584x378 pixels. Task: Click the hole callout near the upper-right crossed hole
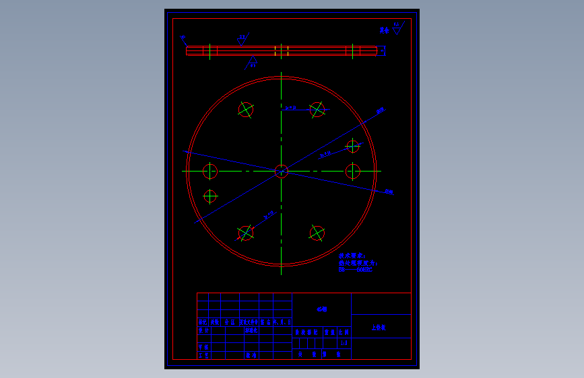tap(290, 108)
